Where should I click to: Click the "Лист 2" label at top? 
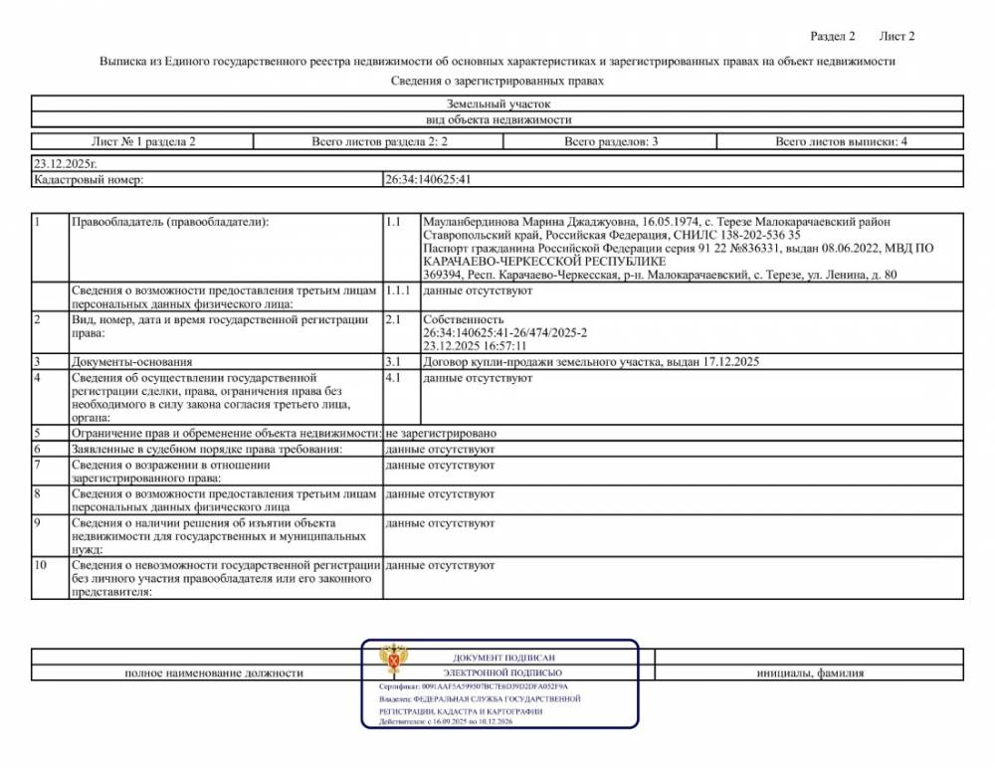tap(896, 37)
